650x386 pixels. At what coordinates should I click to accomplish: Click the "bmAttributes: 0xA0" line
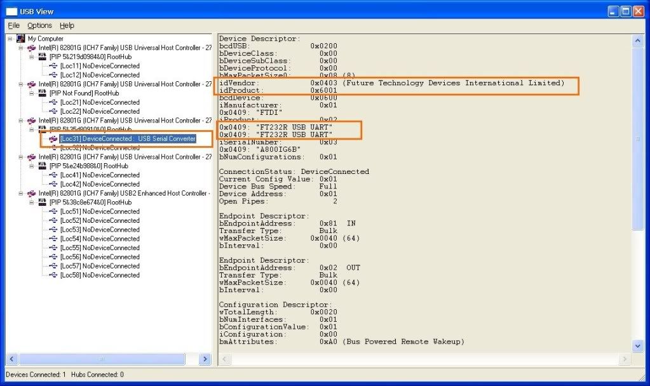coord(342,342)
